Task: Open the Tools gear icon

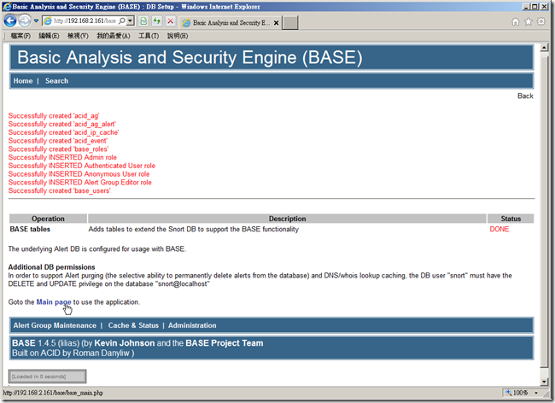Action: [x=541, y=21]
